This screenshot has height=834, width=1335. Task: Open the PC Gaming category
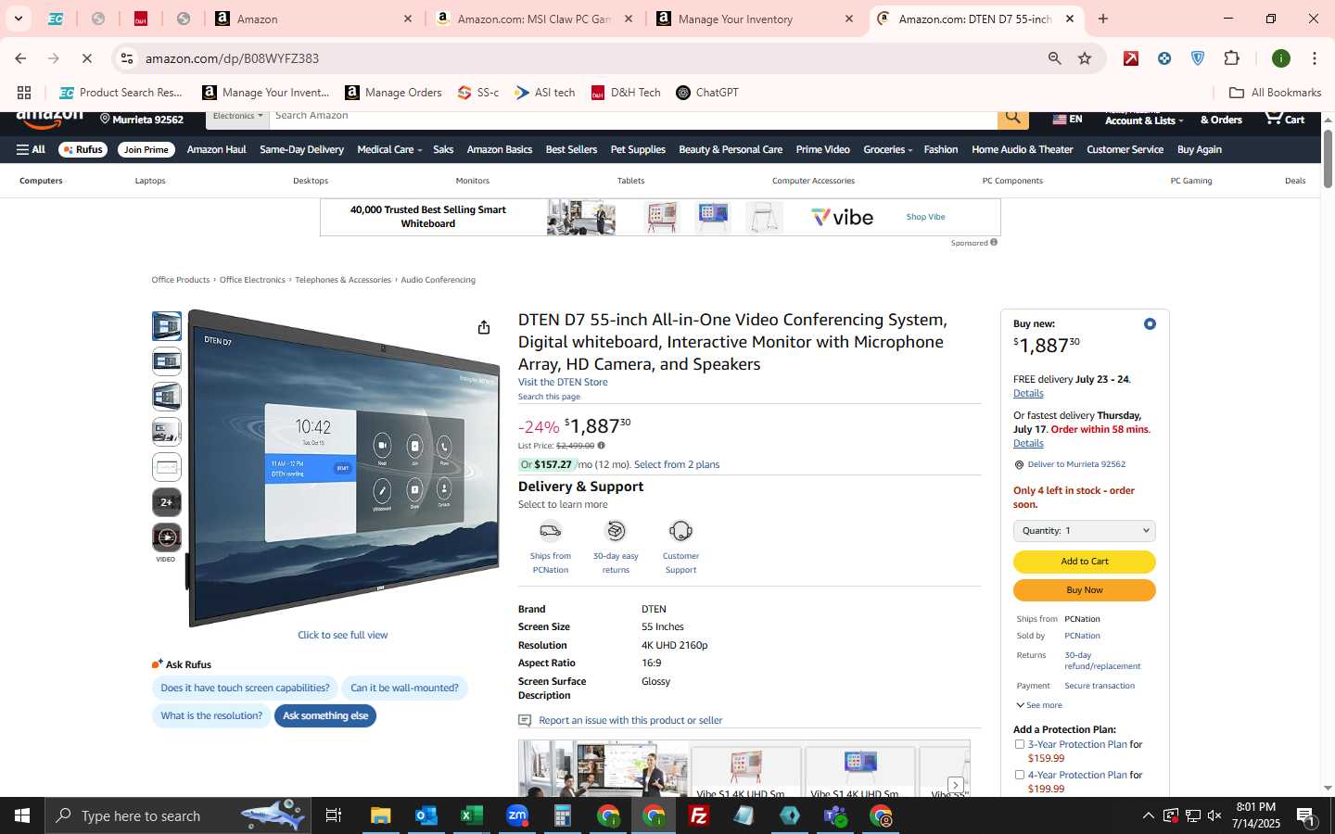(1191, 181)
